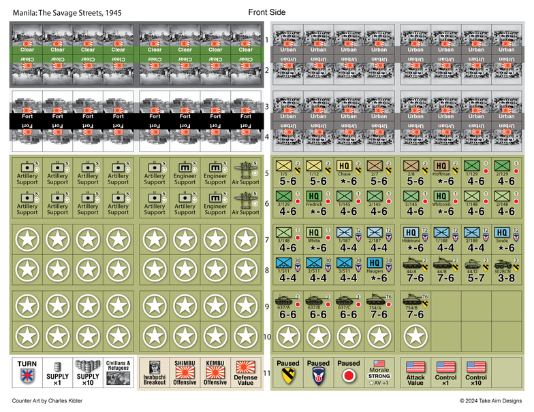Click the US Attack Value marker
This screenshot has width=534, height=412.
(x=415, y=373)
